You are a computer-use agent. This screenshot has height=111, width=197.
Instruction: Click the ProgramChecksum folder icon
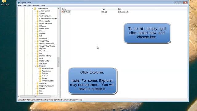point(38,86)
